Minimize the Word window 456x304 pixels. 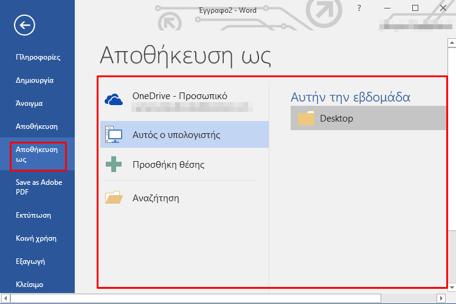387,8
